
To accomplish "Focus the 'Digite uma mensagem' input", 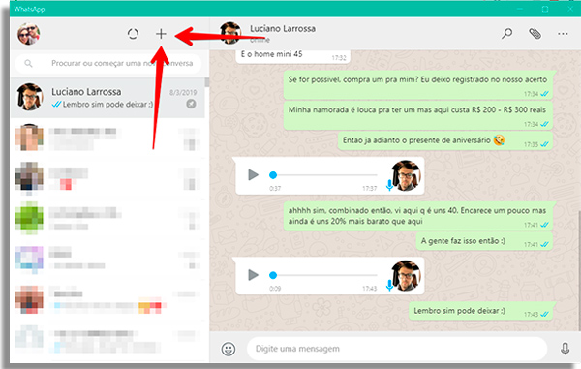I will [x=397, y=349].
